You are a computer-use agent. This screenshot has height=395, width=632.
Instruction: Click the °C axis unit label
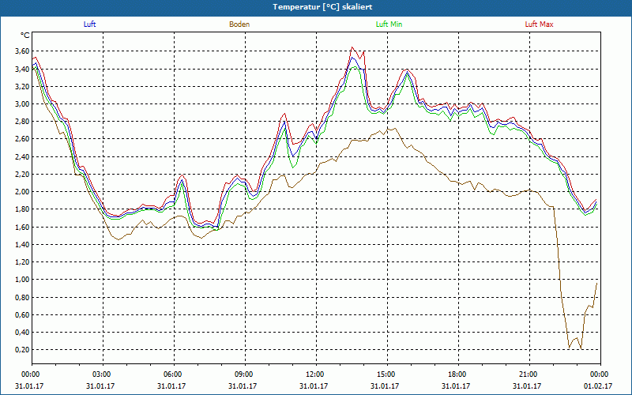point(25,36)
